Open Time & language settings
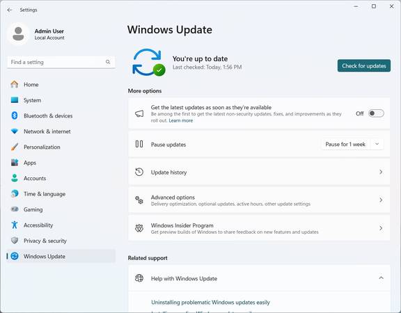This screenshot has height=313, width=401. (x=61, y=193)
